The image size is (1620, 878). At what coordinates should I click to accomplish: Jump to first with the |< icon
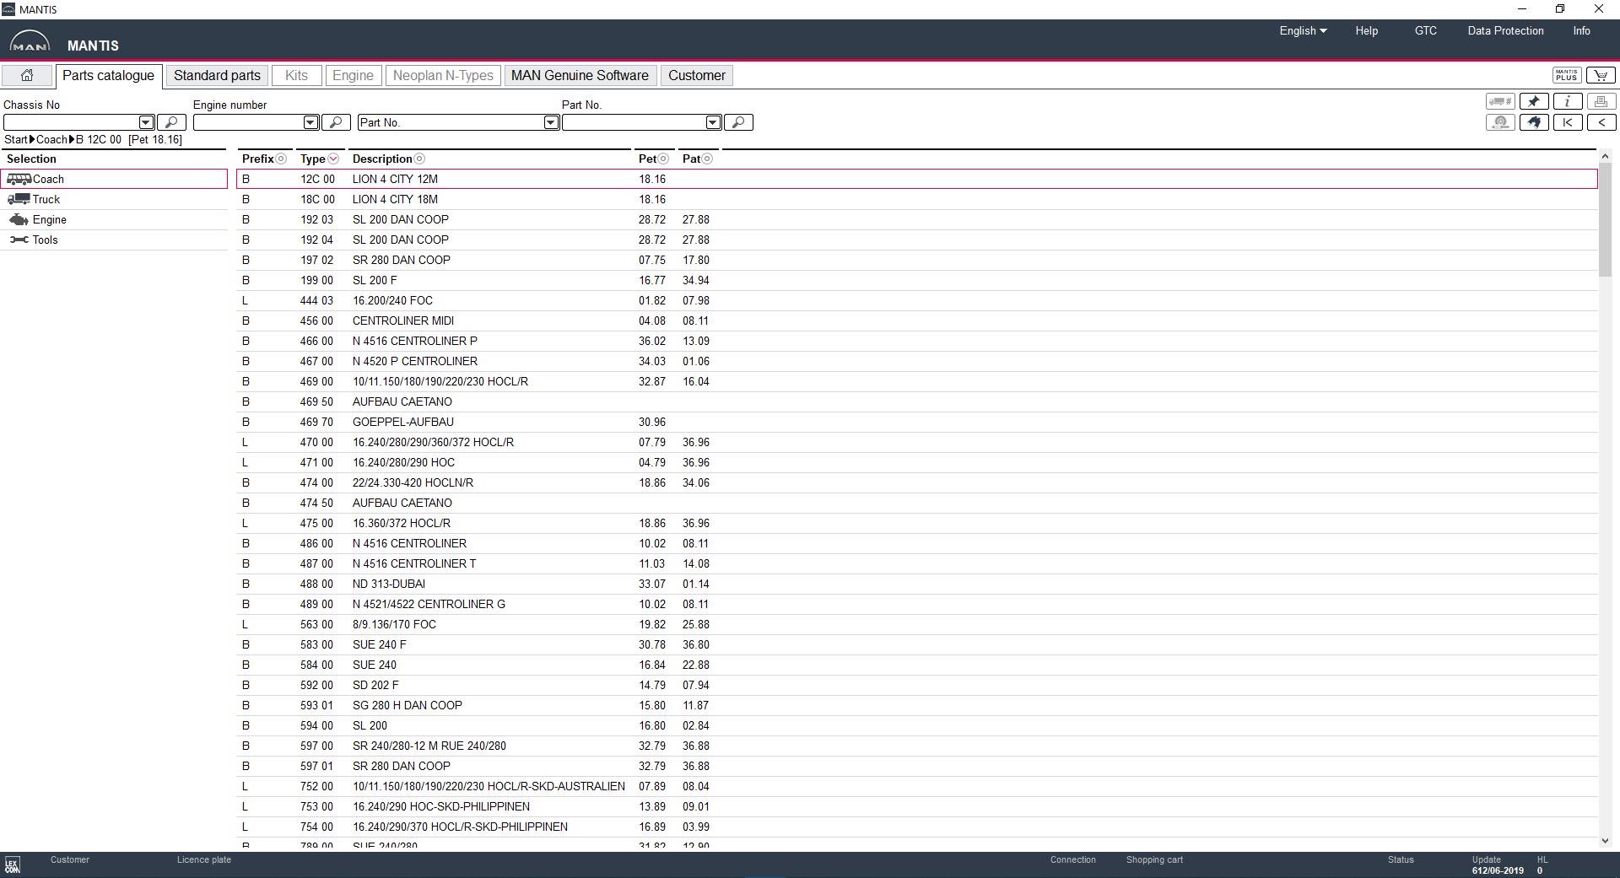pyautogui.click(x=1568, y=122)
